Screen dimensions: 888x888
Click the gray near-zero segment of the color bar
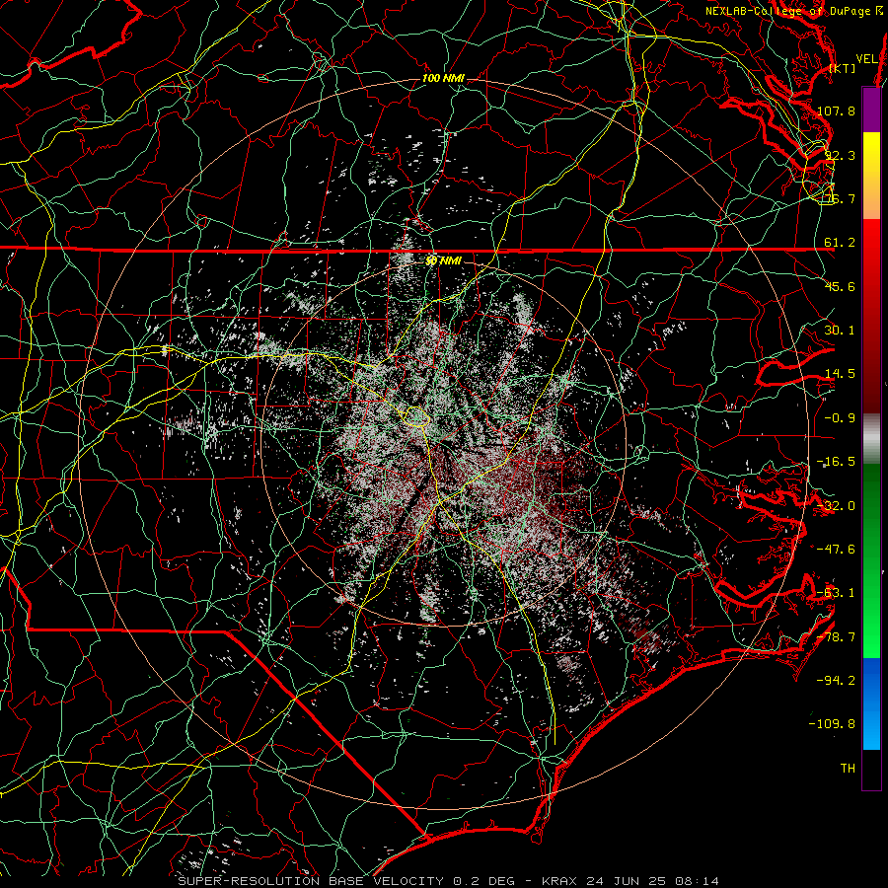(871, 439)
